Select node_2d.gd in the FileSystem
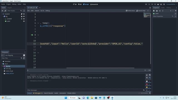 [9, 71]
